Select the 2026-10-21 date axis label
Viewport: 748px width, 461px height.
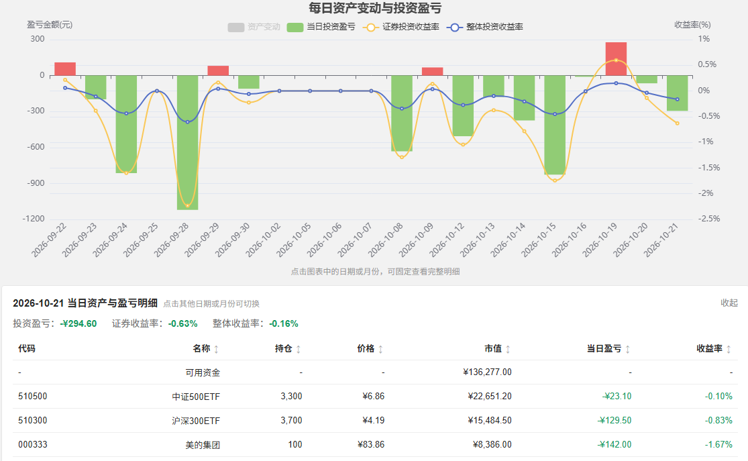coord(661,240)
